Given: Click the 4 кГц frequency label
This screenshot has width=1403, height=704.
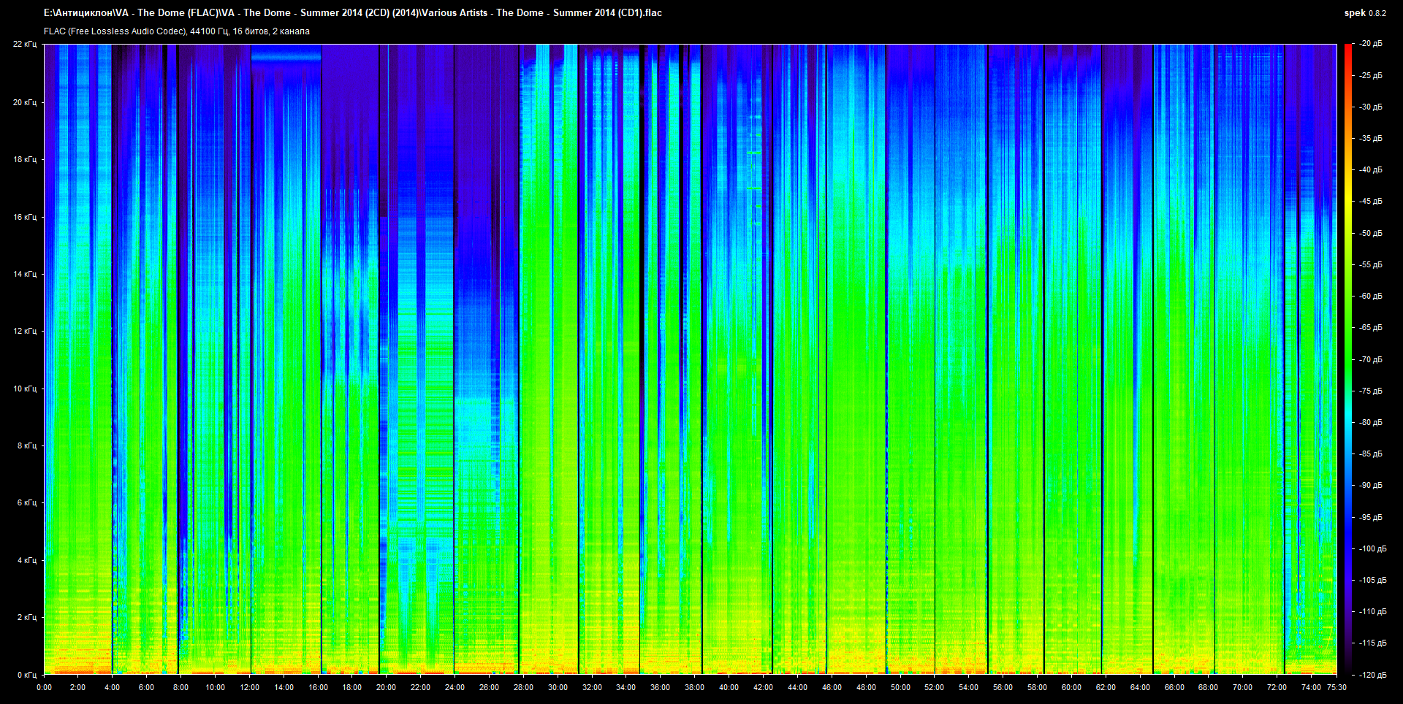Looking at the screenshot, I should [26, 560].
